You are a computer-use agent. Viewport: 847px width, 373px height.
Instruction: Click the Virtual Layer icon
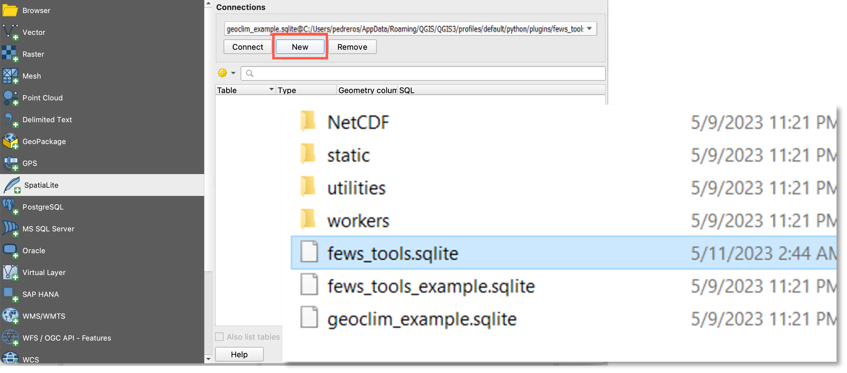click(x=10, y=272)
